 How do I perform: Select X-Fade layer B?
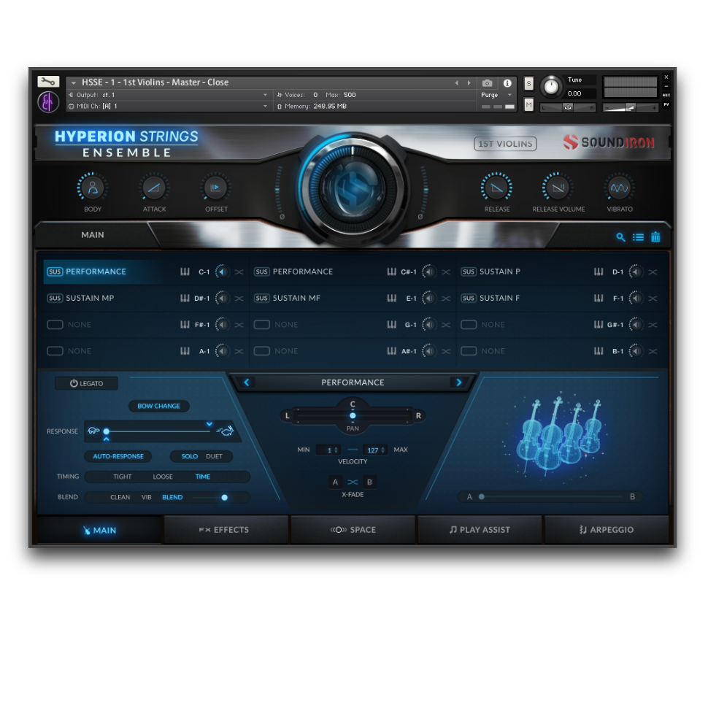[x=369, y=482]
